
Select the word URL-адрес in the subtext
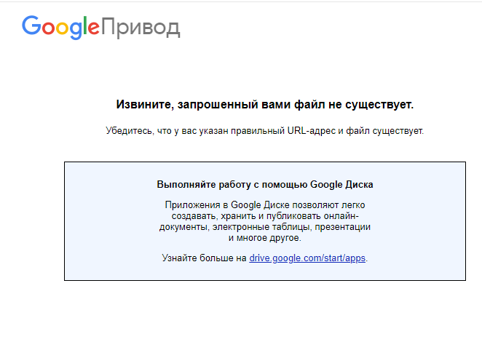[x=311, y=131]
